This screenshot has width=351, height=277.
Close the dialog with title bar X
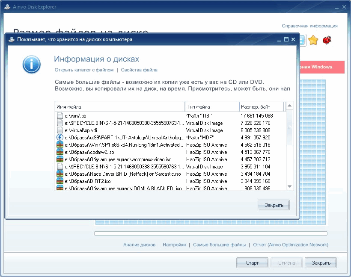(x=293, y=39)
